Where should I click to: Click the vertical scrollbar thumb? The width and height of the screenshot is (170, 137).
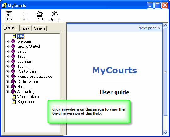[x=166, y=72]
